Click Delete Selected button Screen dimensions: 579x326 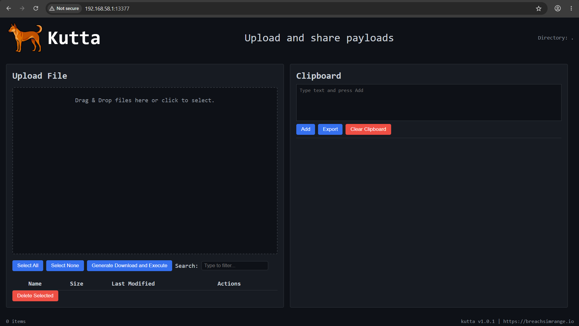pos(35,296)
